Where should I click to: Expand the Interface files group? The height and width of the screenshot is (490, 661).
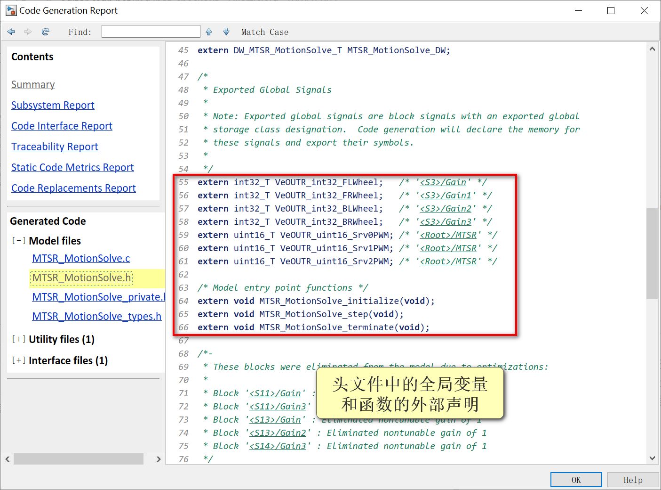coord(19,360)
